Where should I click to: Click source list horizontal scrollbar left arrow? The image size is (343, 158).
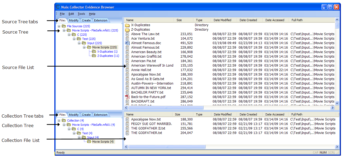126,108
